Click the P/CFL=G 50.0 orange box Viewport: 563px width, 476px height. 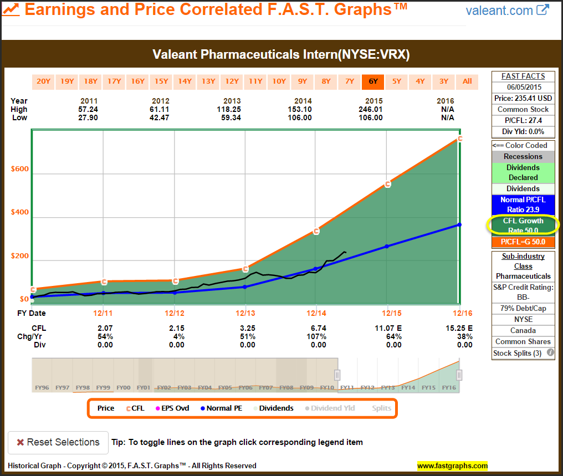tap(523, 242)
